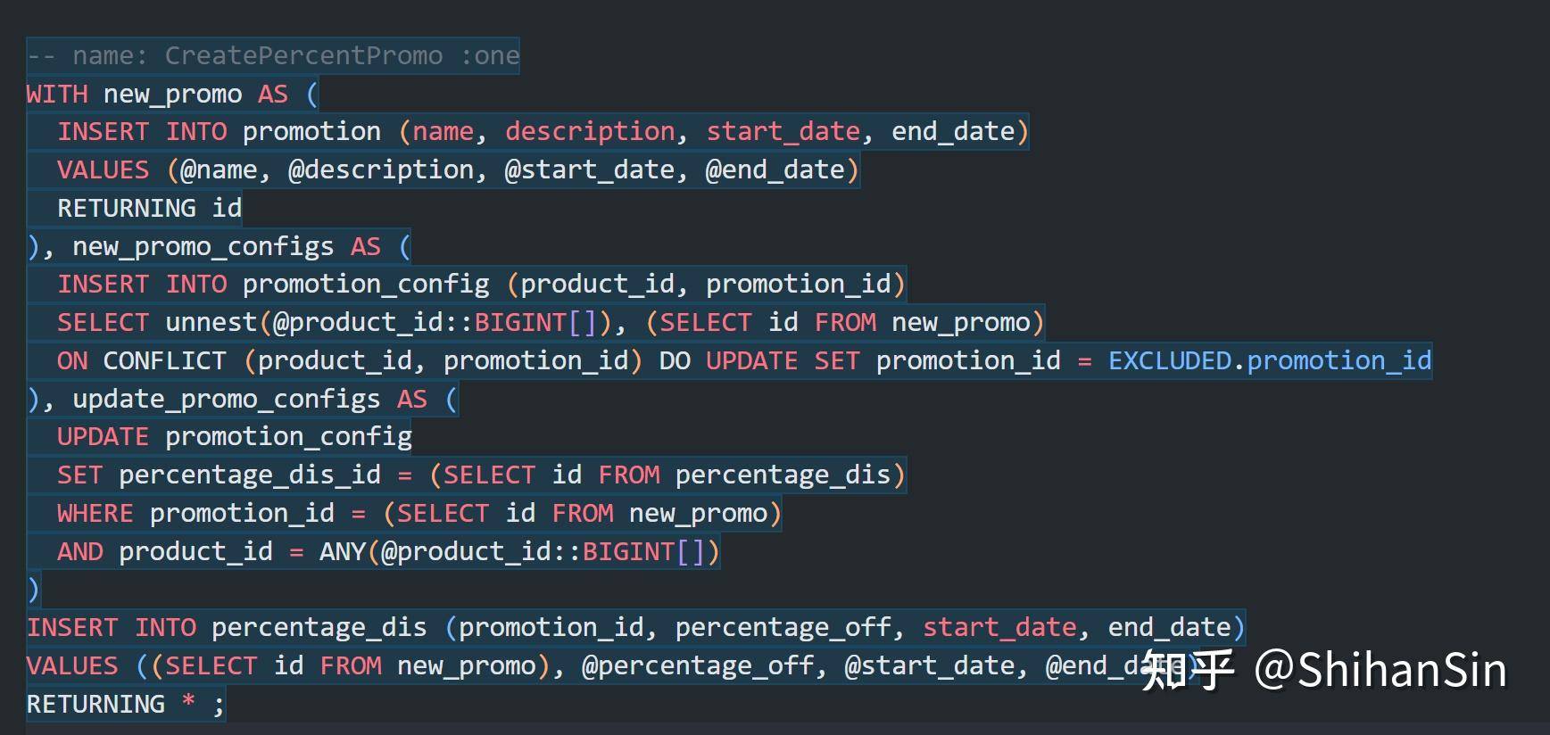Click UPDATE promotion_config statement
Screen dimensions: 1550x735
[234, 436]
